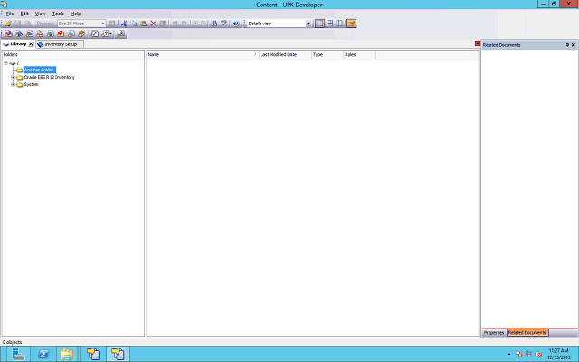The width and height of the screenshot is (579, 362).
Task: Open Server Manager from the taskbar
Action: 18,354
